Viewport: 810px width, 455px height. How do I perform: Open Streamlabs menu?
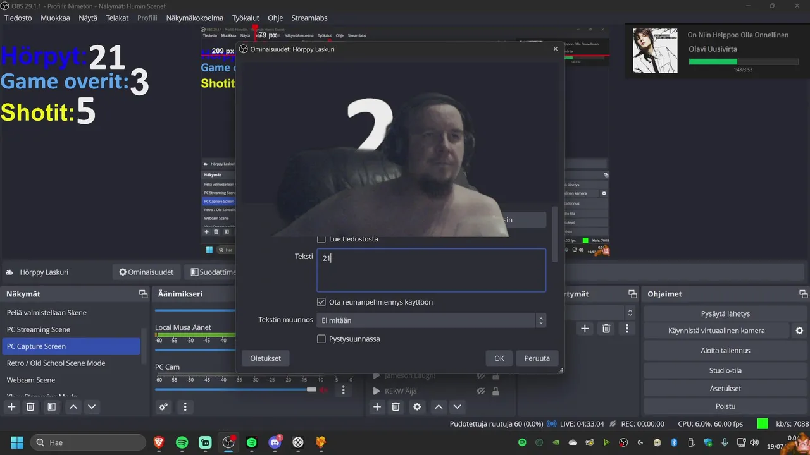(309, 18)
